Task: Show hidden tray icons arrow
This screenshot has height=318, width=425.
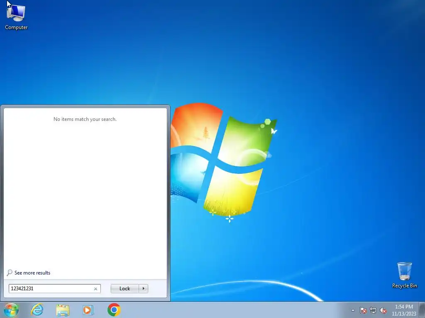Action: [353, 310]
